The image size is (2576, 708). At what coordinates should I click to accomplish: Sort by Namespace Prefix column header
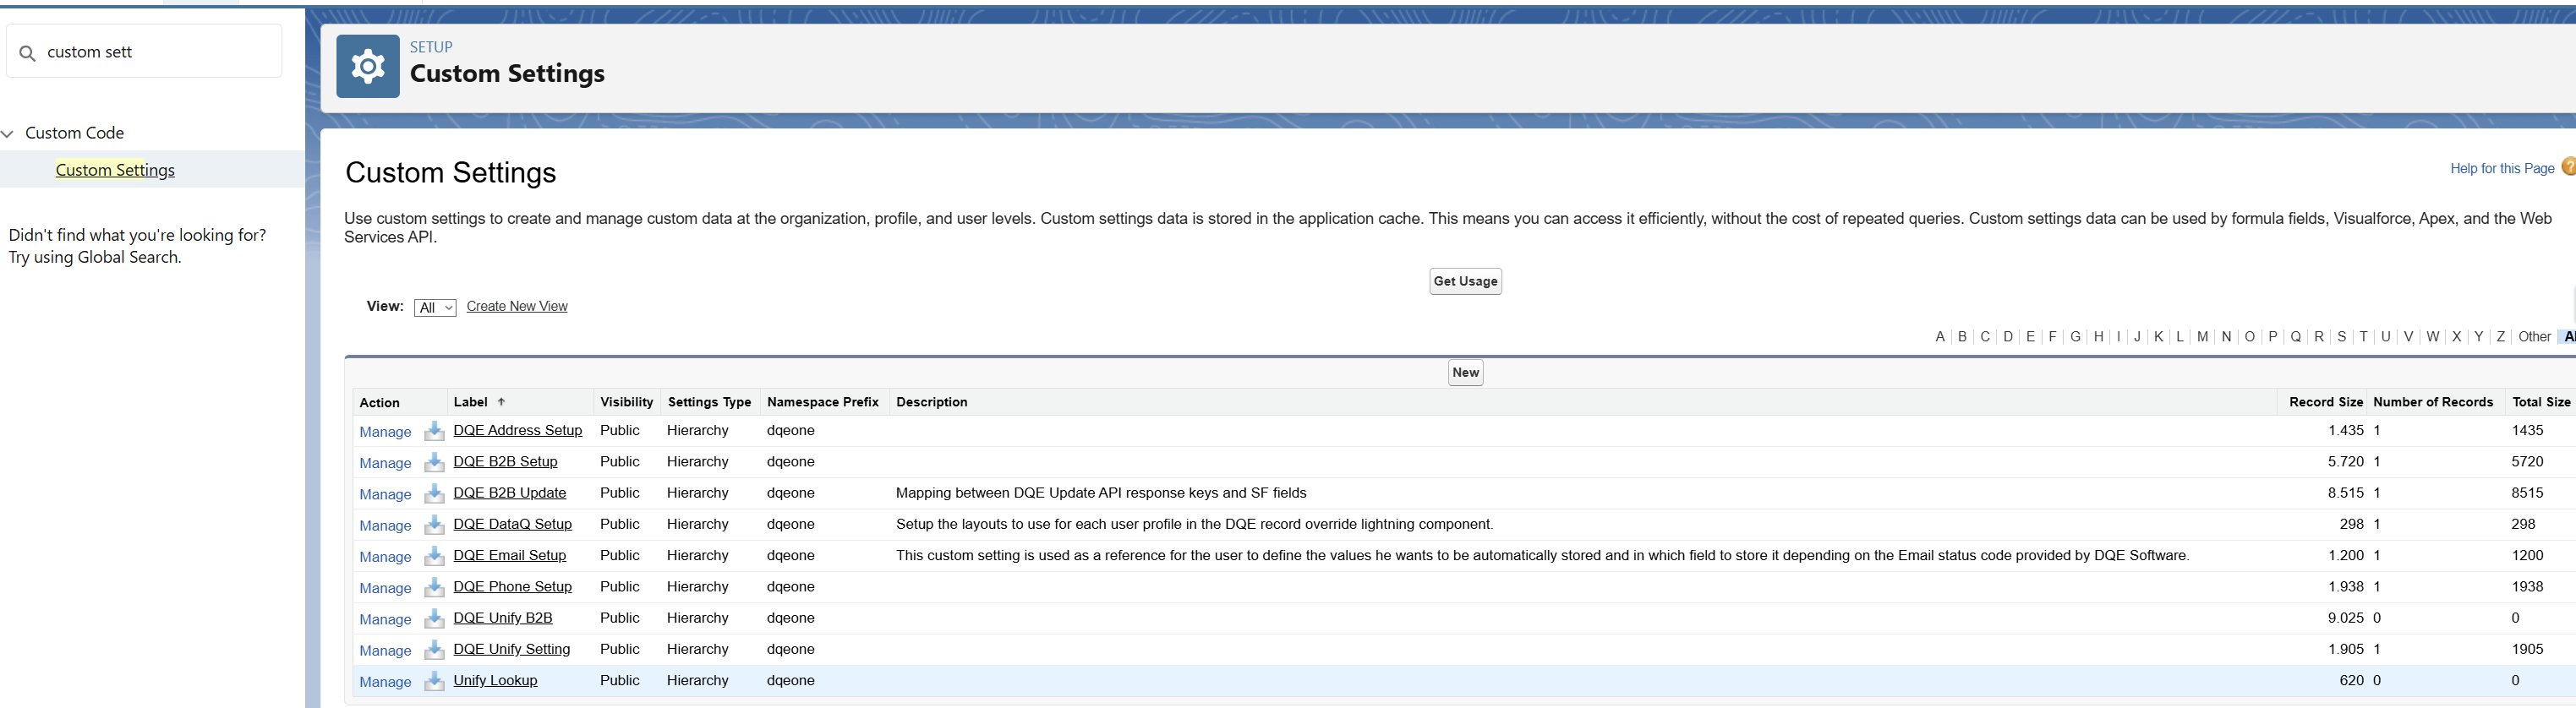click(x=822, y=402)
